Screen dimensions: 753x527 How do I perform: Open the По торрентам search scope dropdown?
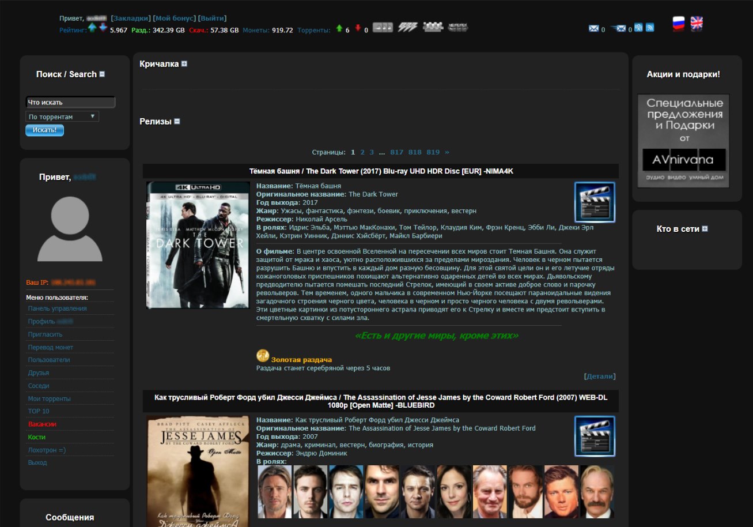(62, 116)
